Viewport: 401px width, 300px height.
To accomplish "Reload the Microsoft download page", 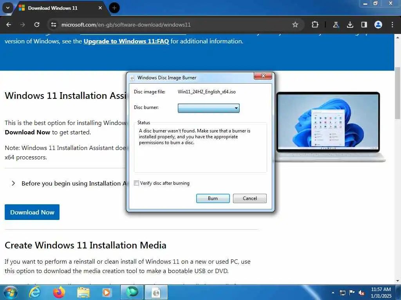I will coord(37,25).
